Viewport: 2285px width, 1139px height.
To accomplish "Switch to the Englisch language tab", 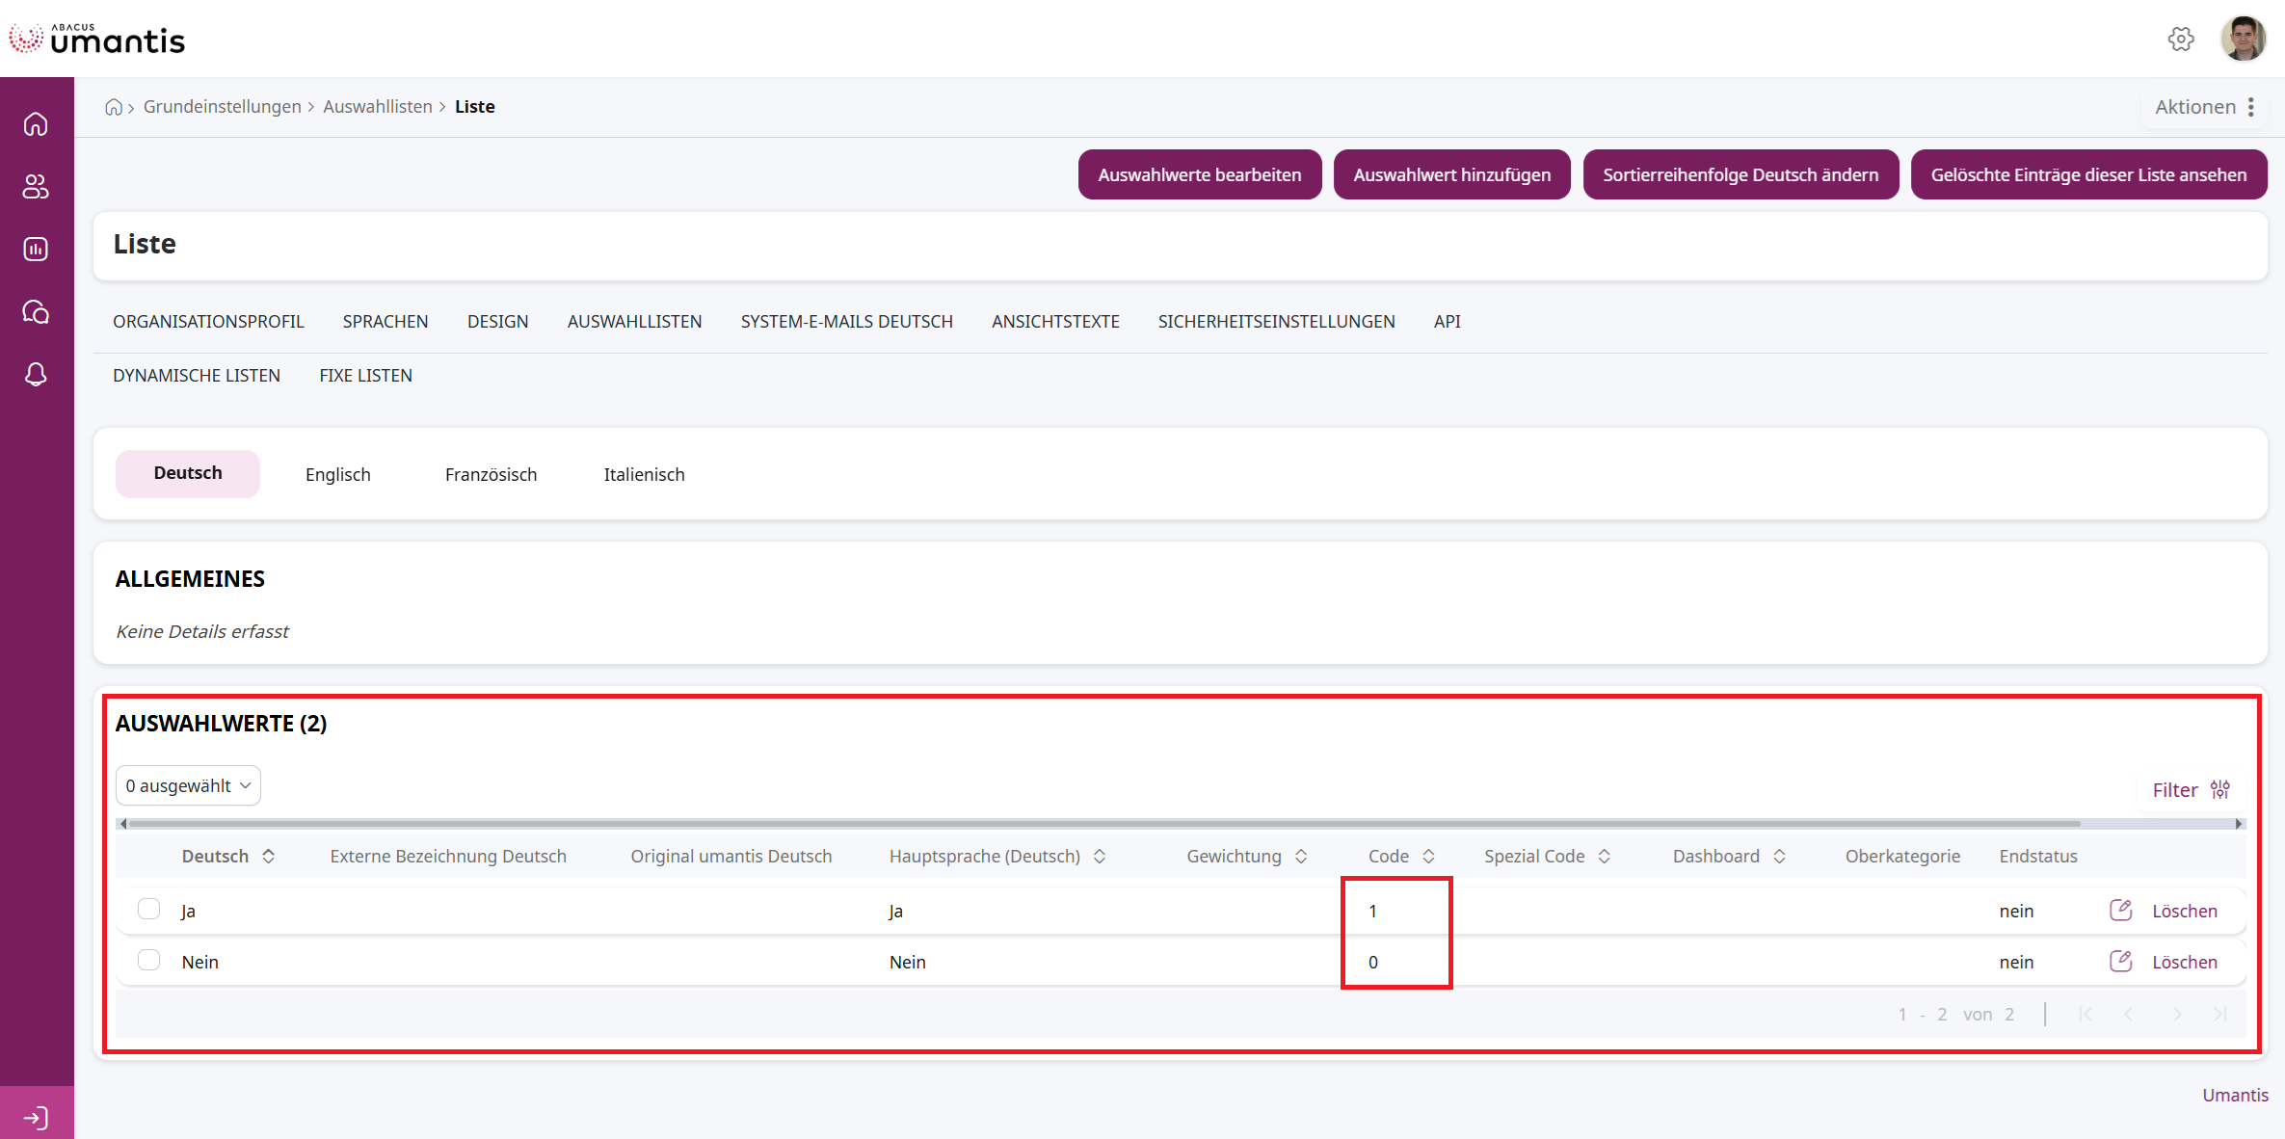I will pos(337,475).
